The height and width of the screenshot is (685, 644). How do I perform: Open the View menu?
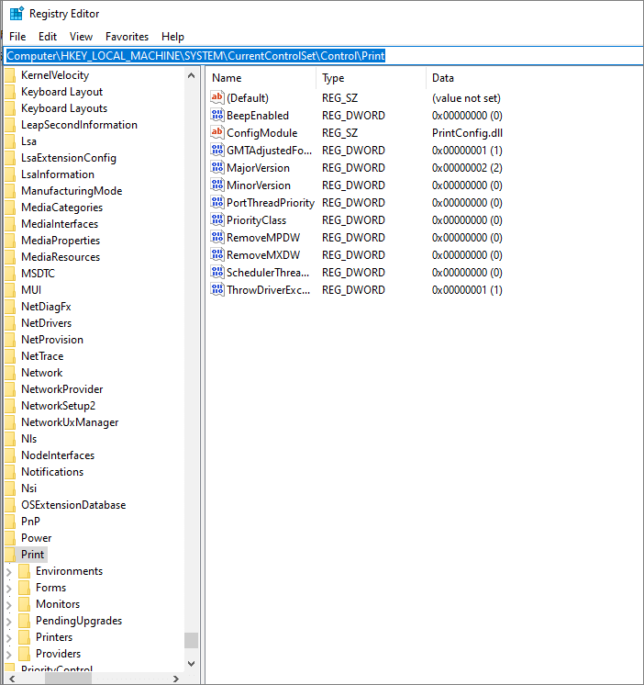click(81, 37)
